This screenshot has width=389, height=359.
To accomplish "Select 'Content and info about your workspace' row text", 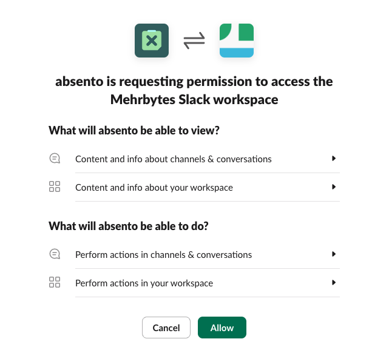I will (x=154, y=188).
